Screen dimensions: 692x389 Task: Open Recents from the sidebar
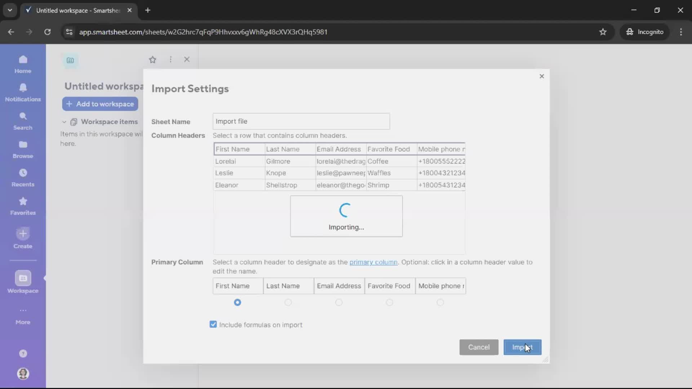coord(23,177)
